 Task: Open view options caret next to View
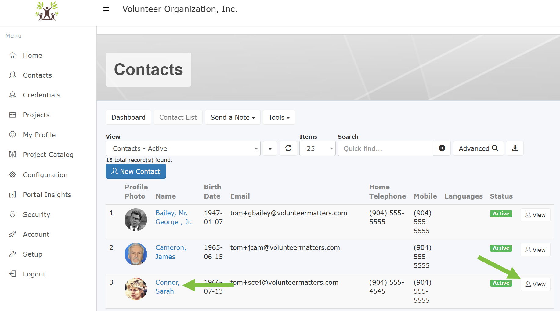tap(270, 148)
